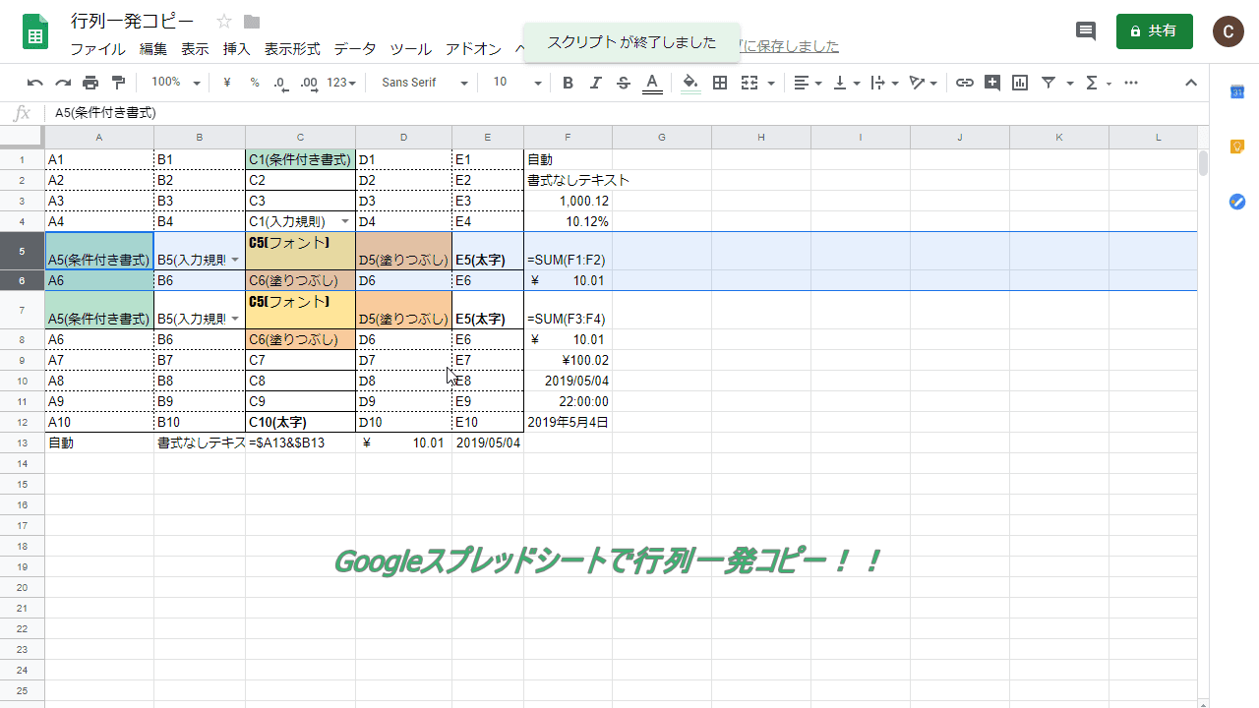The width and height of the screenshot is (1259, 708).
Task: Open the text color picker
Action: pyautogui.click(x=651, y=83)
